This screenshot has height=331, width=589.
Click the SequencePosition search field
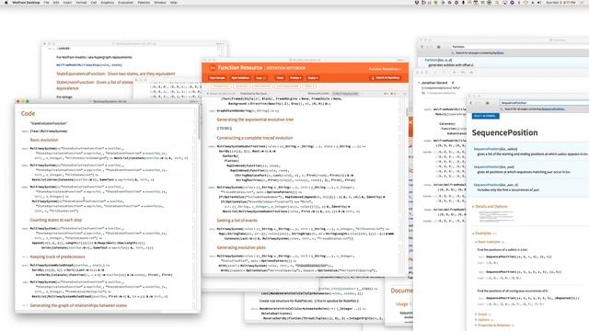coord(544,103)
